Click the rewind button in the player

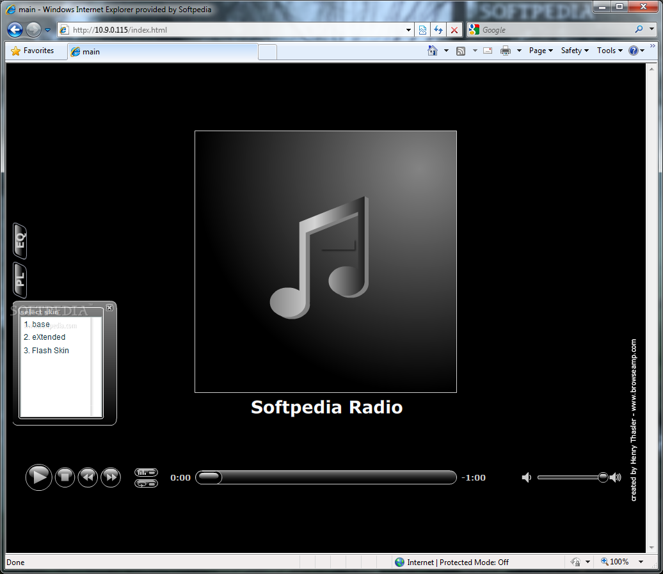coord(88,477)
